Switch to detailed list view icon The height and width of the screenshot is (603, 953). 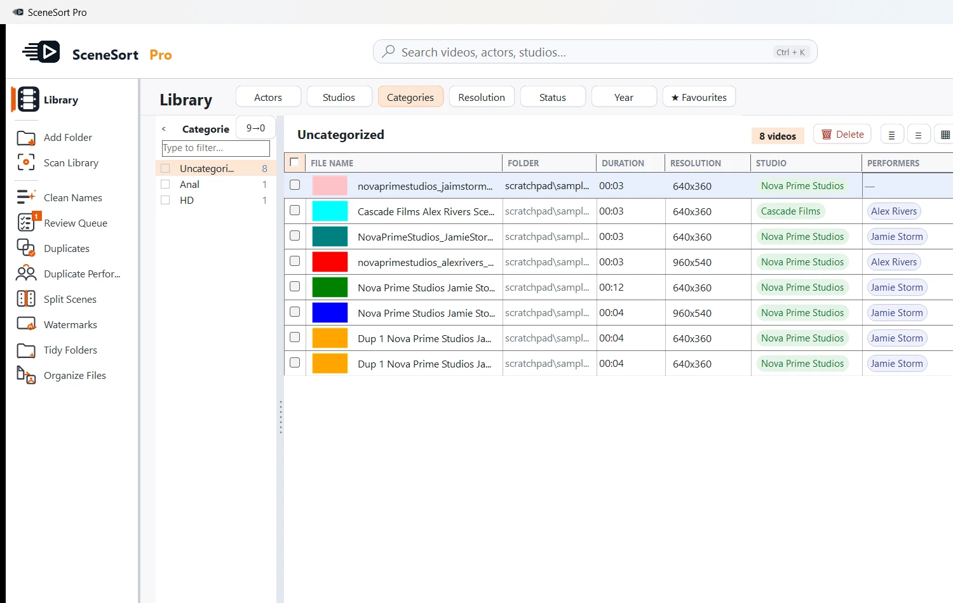[x=891, y=135]
